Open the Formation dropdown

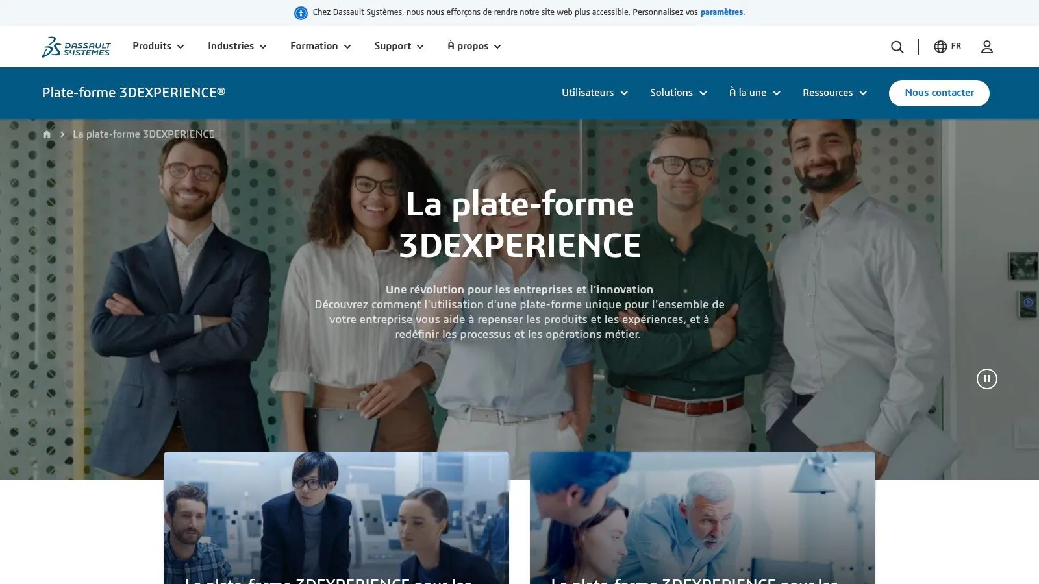tap(321, 46)
